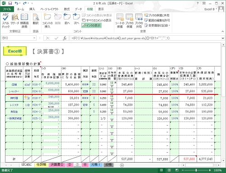Select the cell showing 5,400,000
Screen dimensions: 226x173
[71, 84]
